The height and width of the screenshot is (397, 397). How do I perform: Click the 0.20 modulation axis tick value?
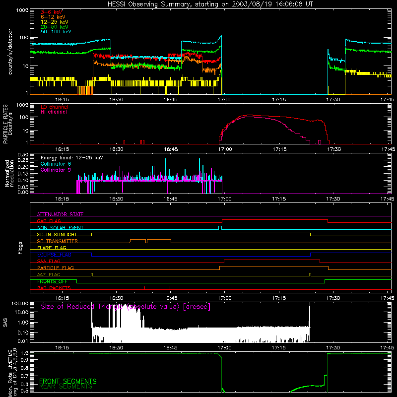(23, 167)
